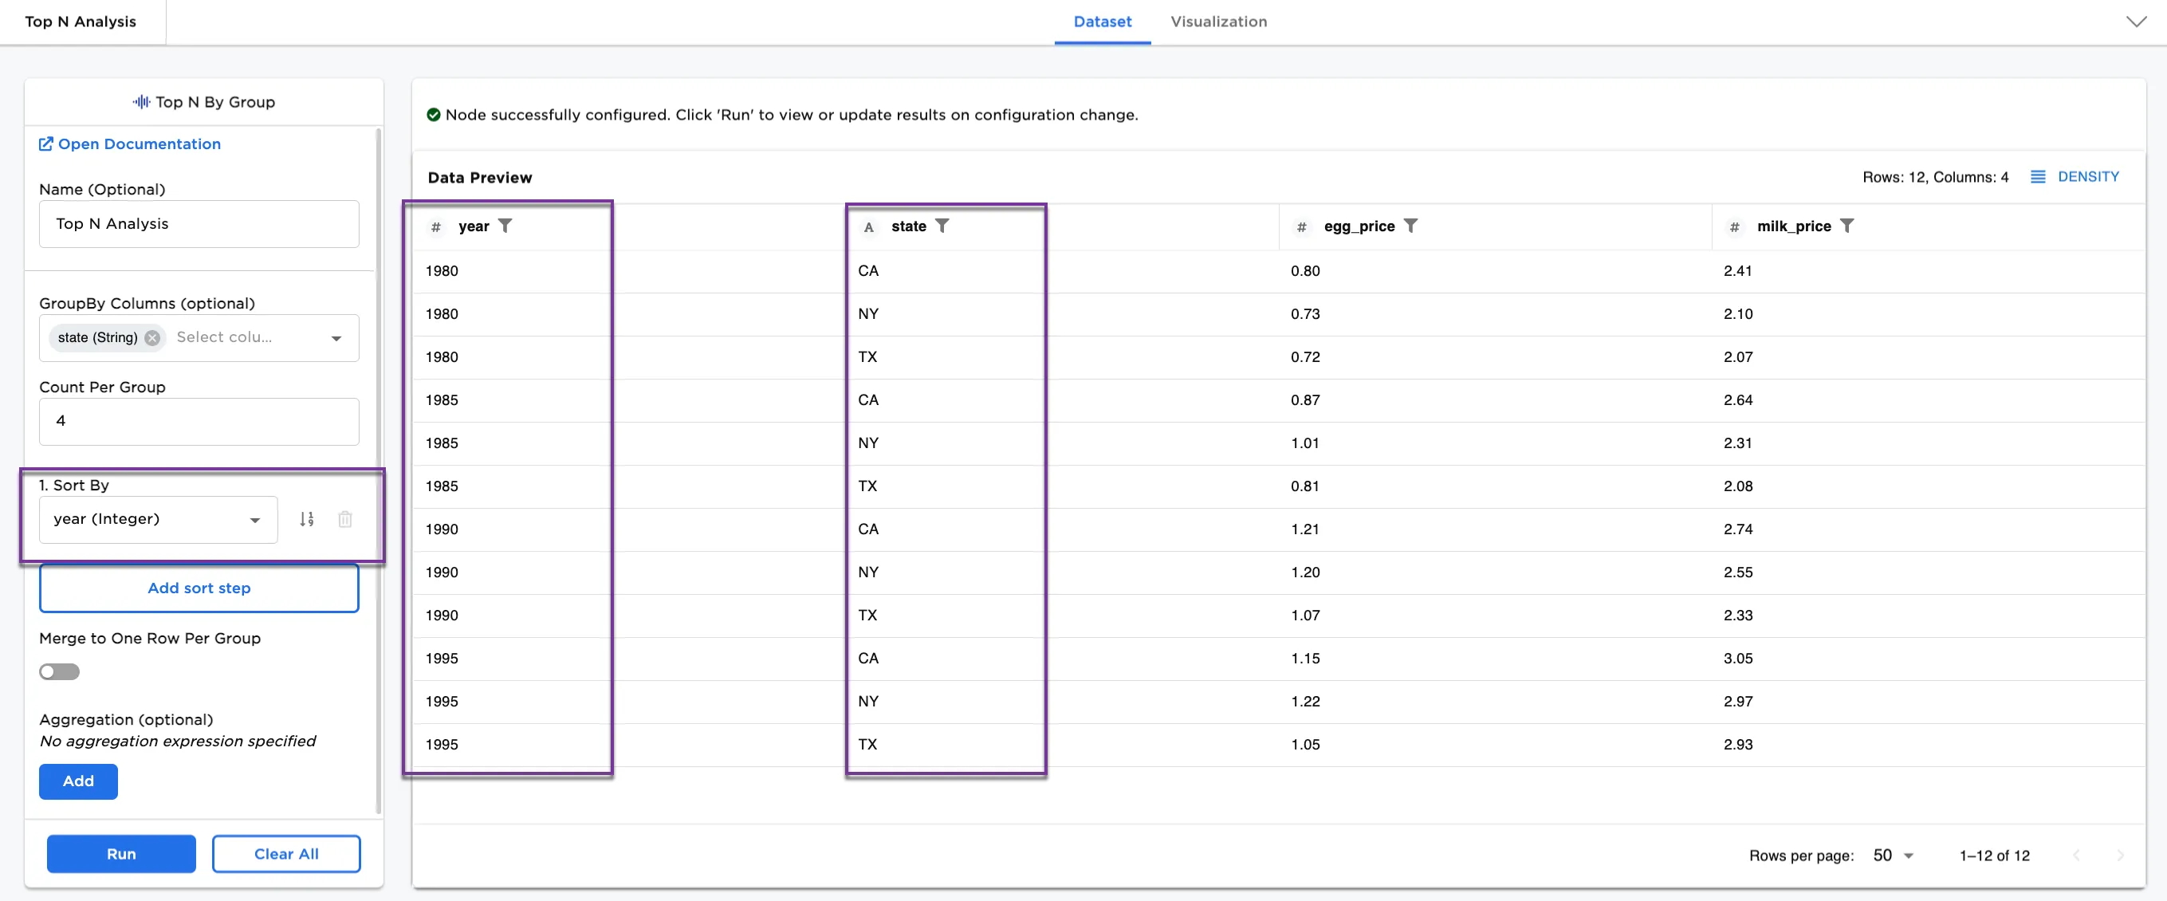Delete the year sort step
Image resolution: width=2167 pixels, height=901 pixels.
[x=345, y=519]
